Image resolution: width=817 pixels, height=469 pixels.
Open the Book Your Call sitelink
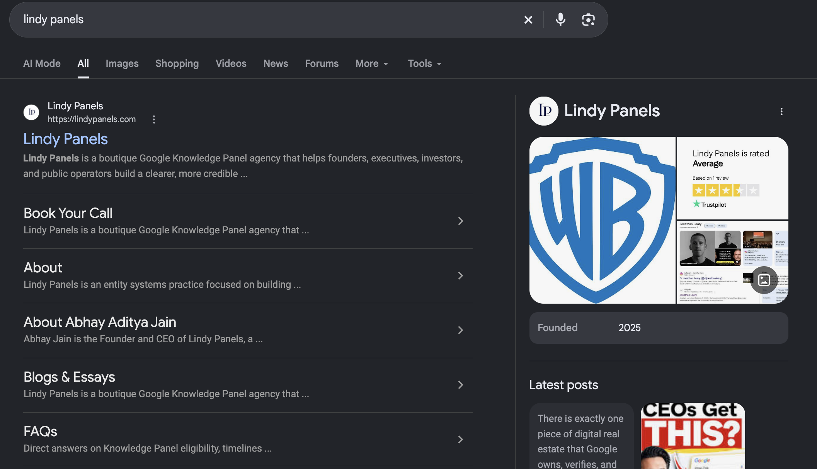68,213
